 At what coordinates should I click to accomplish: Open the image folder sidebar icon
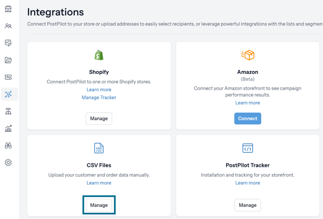(x=8, y=60)
